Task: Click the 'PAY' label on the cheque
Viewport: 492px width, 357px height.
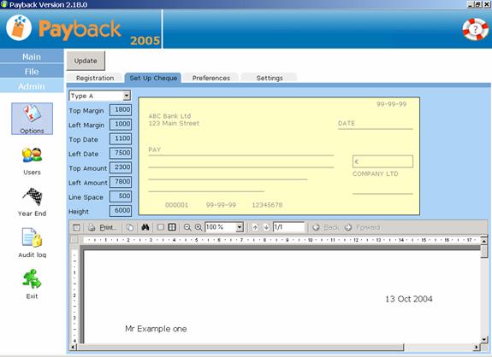Action: point(154,149)
